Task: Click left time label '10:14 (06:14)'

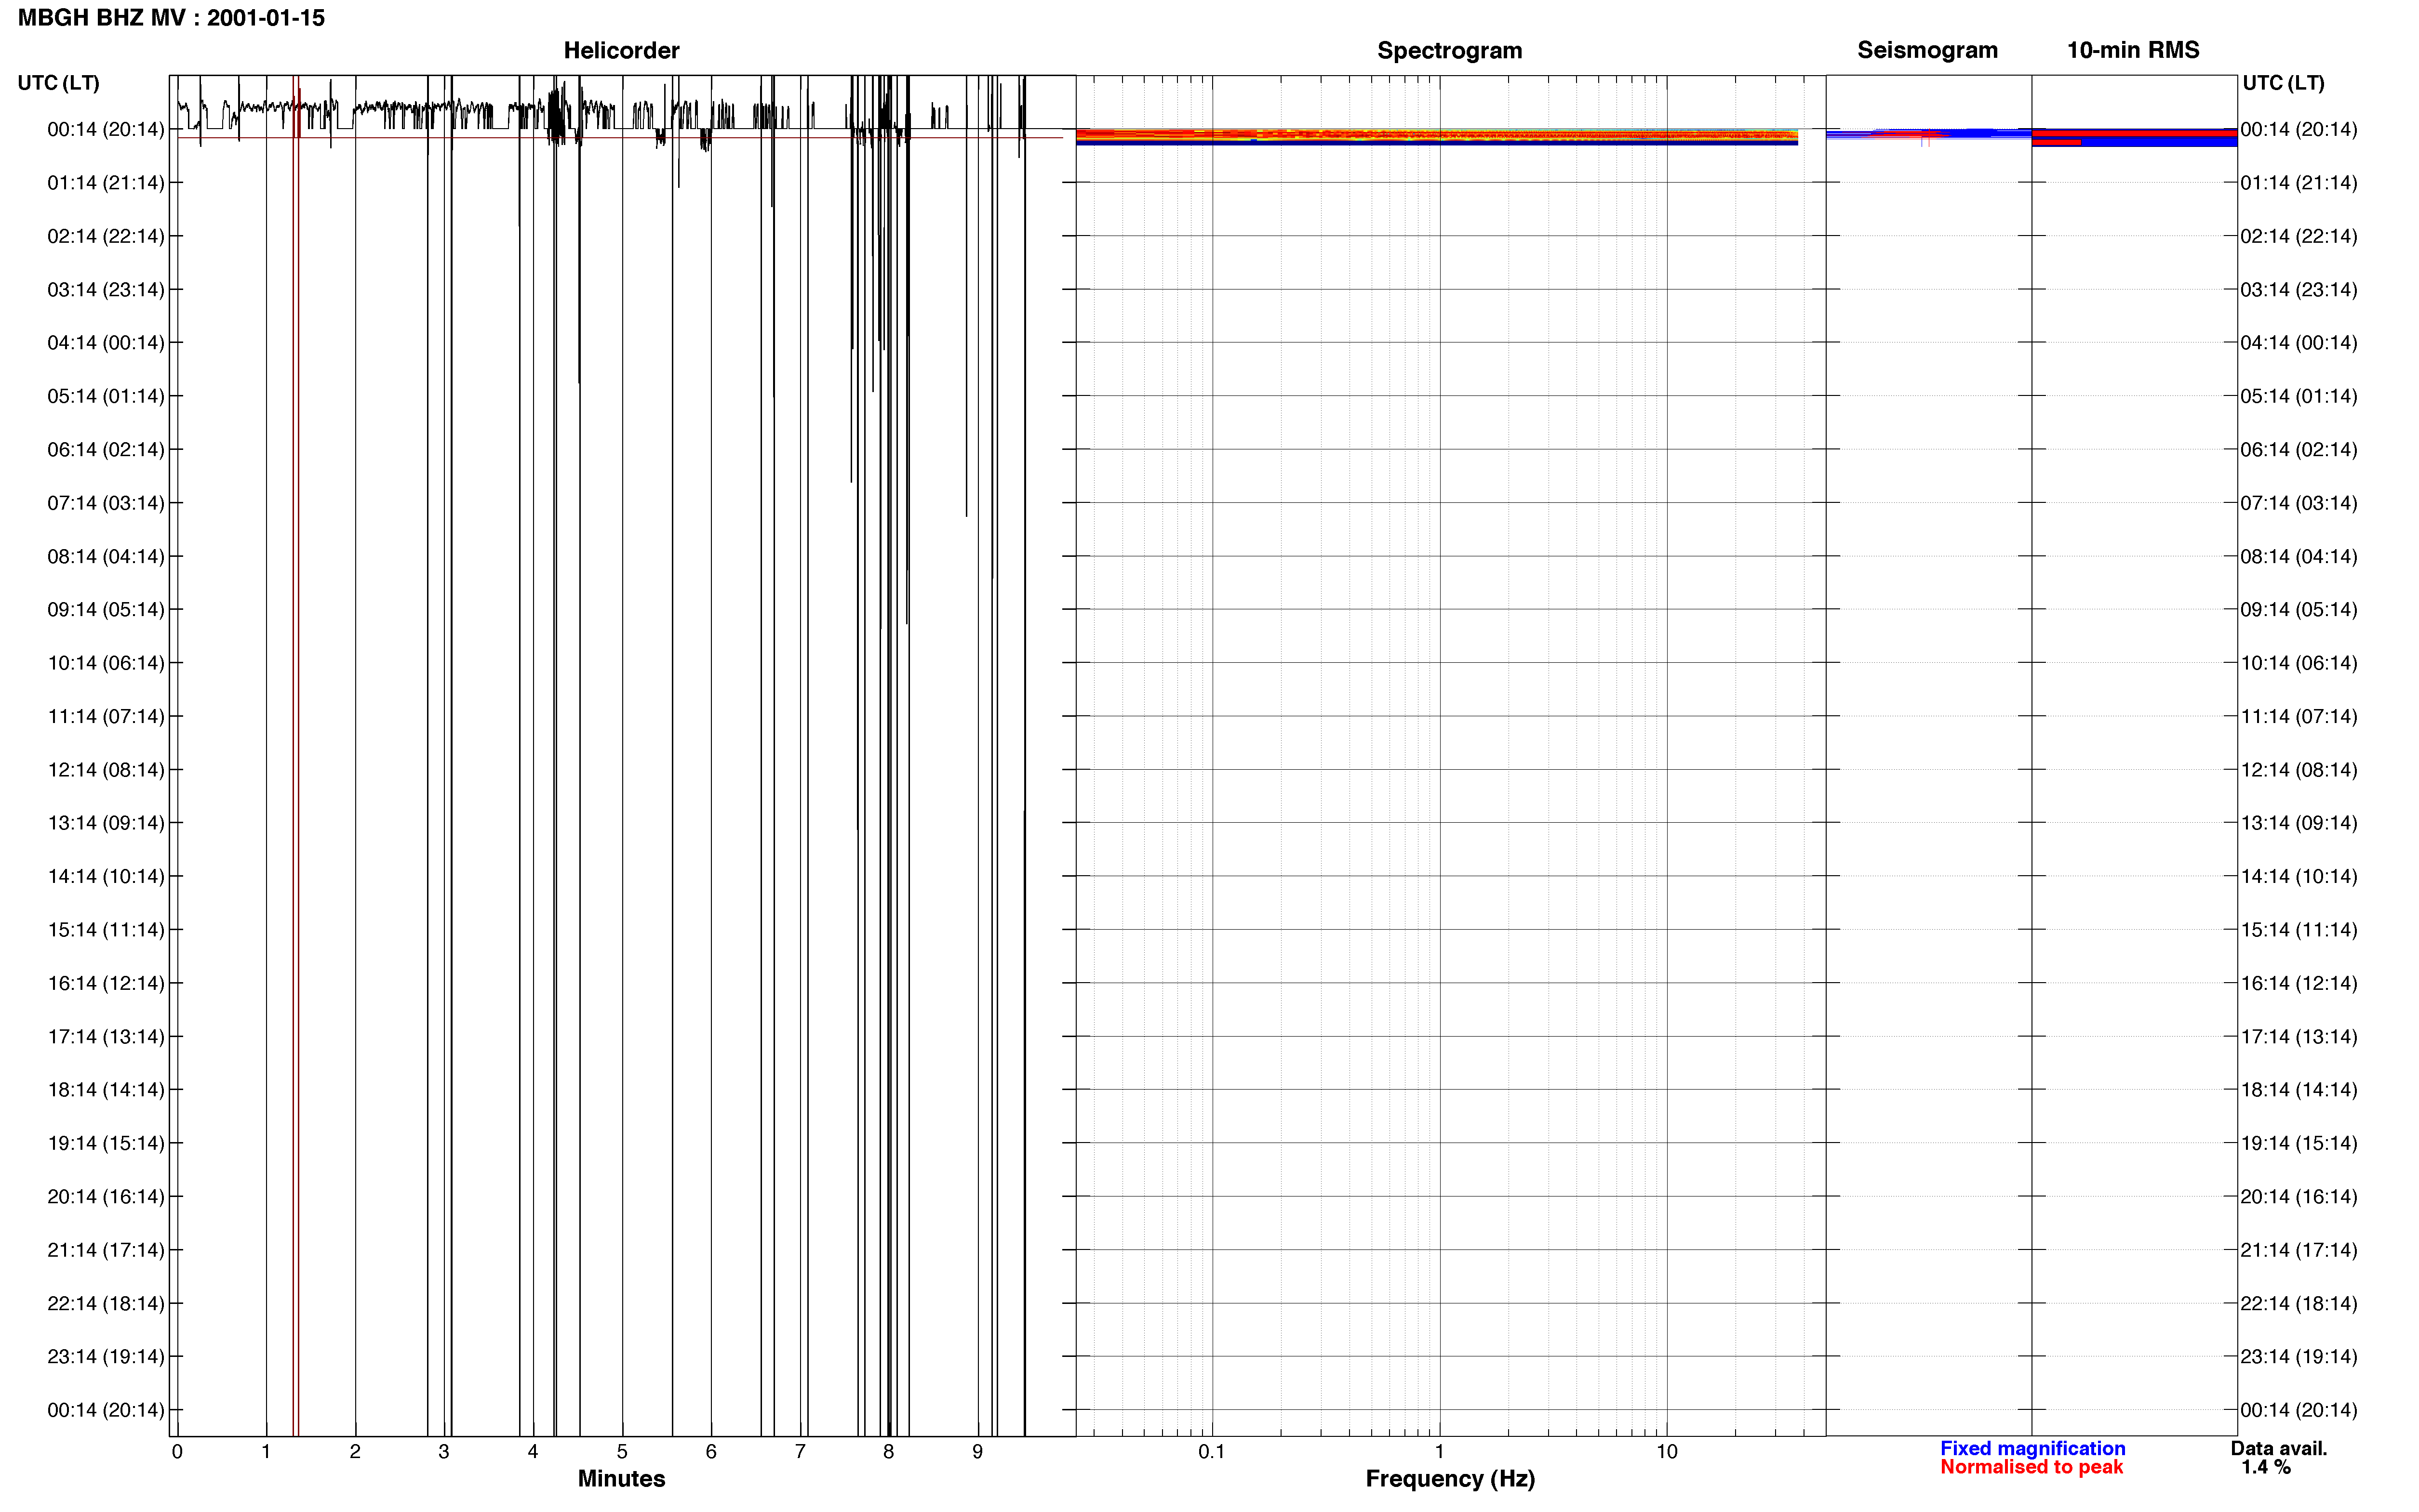Action: (x=106, y=663)
